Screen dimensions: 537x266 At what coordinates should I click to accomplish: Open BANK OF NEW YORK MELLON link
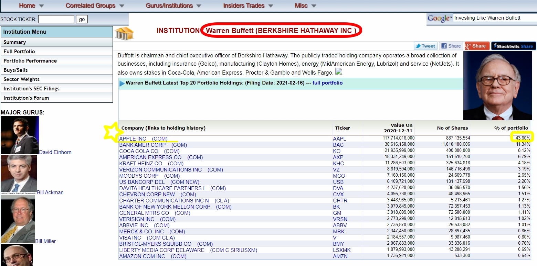tap(175, 207)
